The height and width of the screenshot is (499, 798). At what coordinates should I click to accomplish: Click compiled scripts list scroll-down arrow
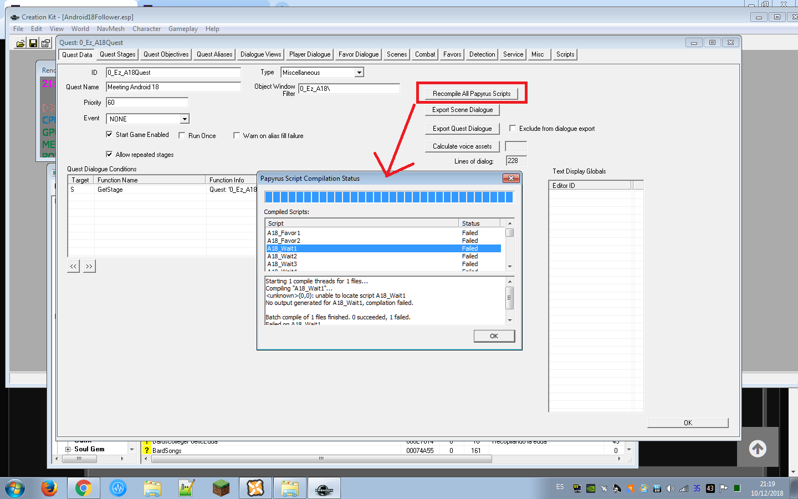pos(510,267)
